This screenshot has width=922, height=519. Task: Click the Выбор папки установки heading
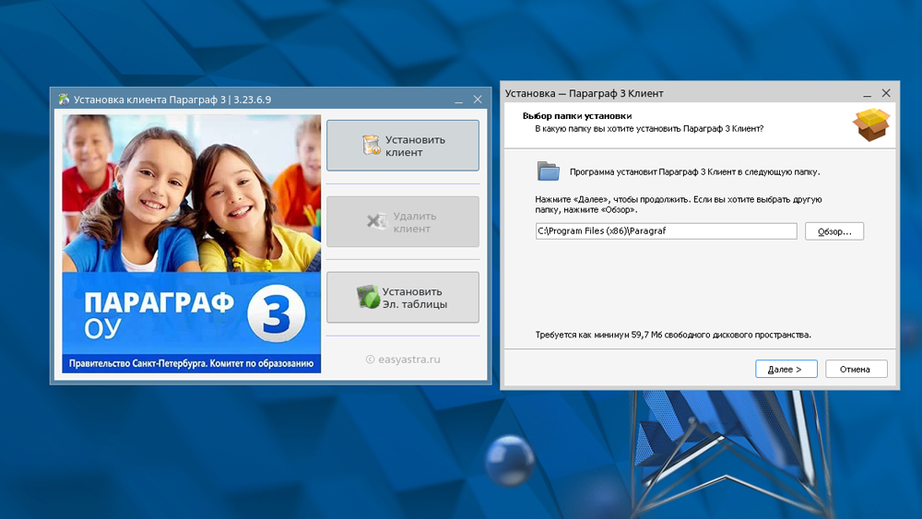tap(577, 116)
